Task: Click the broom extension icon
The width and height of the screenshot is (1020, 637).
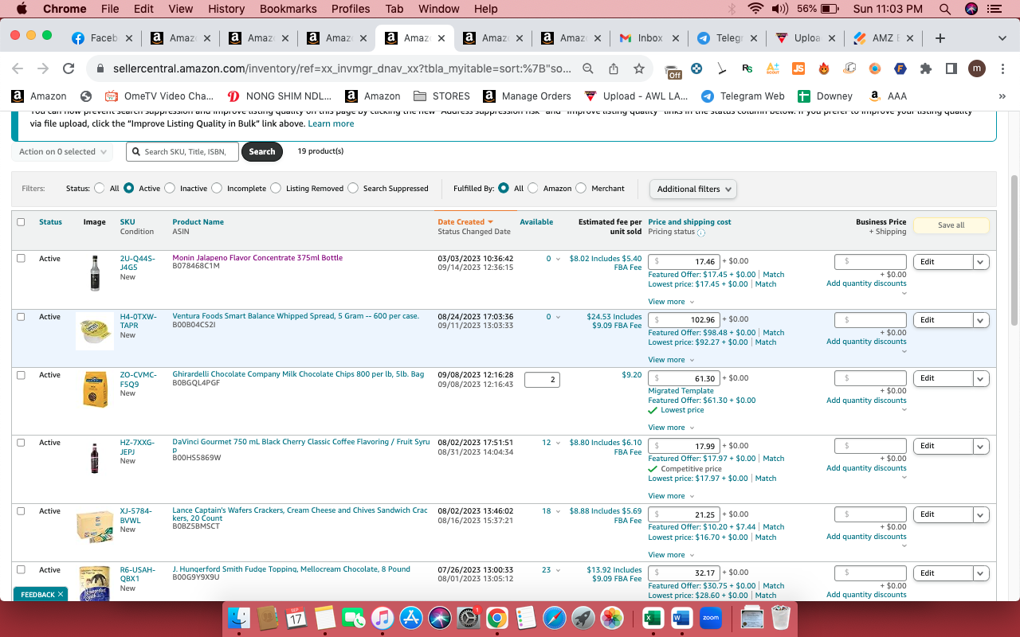Action: click(721, 68)
